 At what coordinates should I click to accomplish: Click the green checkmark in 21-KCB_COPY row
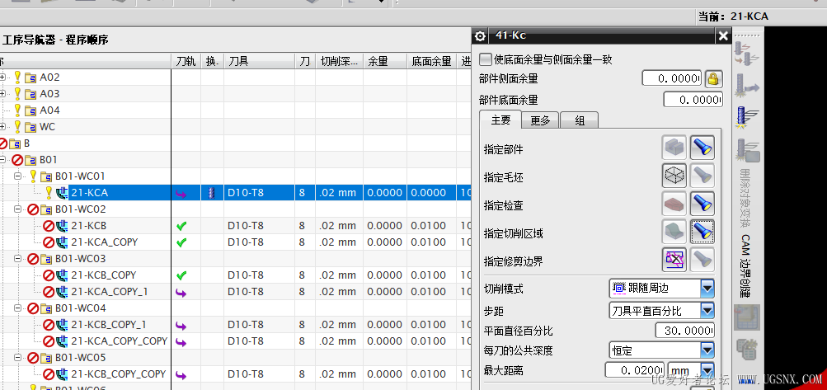click(x=181, y=275)
